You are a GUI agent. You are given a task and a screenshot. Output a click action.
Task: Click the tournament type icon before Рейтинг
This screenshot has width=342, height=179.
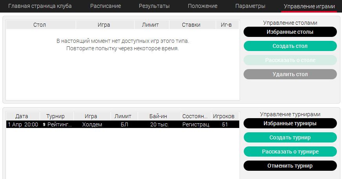coord(44,124)
